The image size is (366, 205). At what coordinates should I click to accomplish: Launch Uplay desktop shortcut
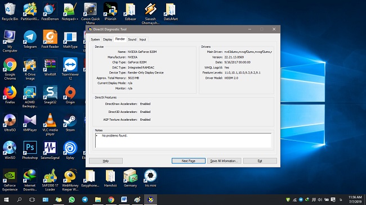click(70, 150)
